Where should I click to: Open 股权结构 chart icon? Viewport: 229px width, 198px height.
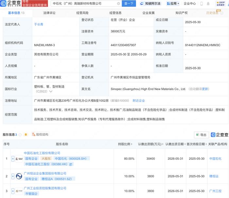tap(34, 135)
